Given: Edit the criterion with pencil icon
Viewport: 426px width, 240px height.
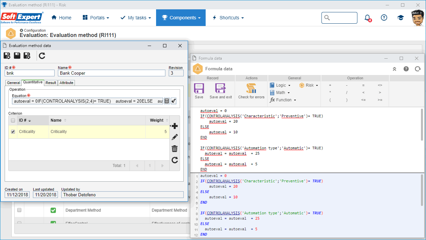Looking at the screenshot, I should pyautogui.click(x=174, y=137).
